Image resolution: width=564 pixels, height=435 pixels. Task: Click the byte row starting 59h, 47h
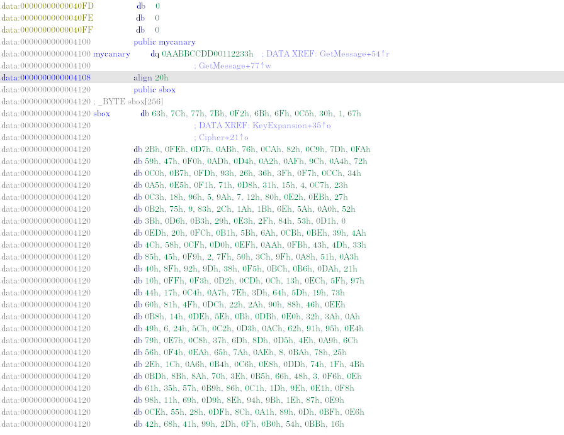click(251, 162)
